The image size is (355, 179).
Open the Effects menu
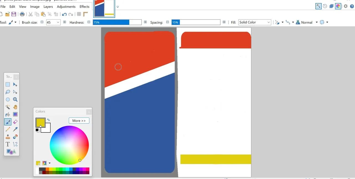click(85, 6)
